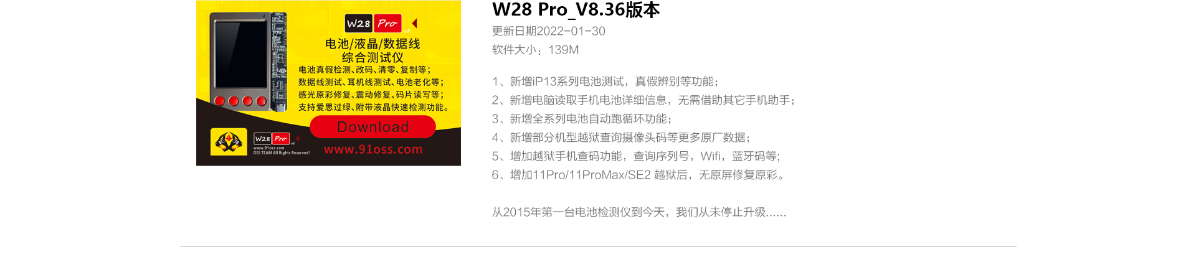Image resolution: width=1196 pixels, height=272 pixels.
Task: Click the red triangle beside top W28 Pro
Action: tap(414, 23)
